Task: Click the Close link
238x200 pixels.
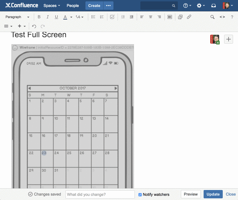Action: tap(231, 194)
